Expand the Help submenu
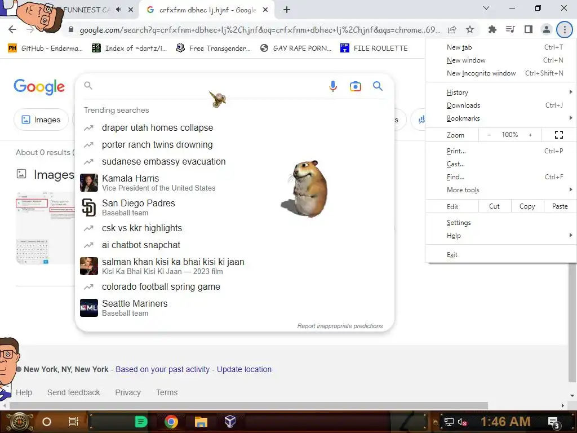 (501, 236)
